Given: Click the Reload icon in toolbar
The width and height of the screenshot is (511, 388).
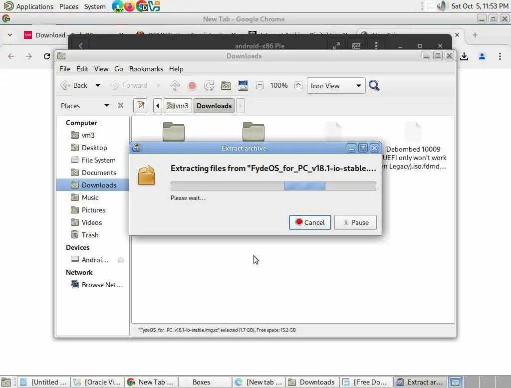Looking at the screenshot, I should (209, 86).
